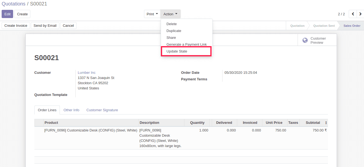Collapse the Action dropdown
The height and width of the screenshot is (167, 364).
pos(171,14)
